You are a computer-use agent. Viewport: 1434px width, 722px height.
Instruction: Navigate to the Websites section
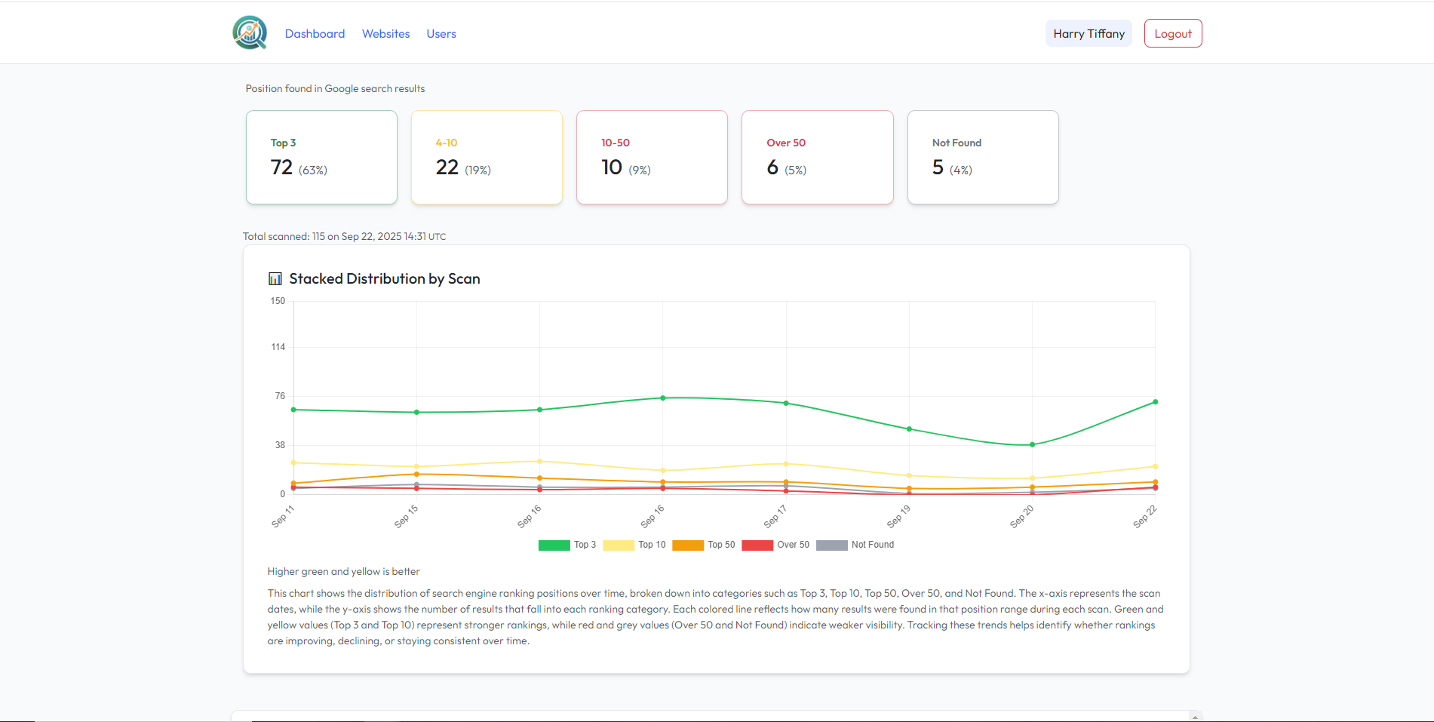coord(385,33)
